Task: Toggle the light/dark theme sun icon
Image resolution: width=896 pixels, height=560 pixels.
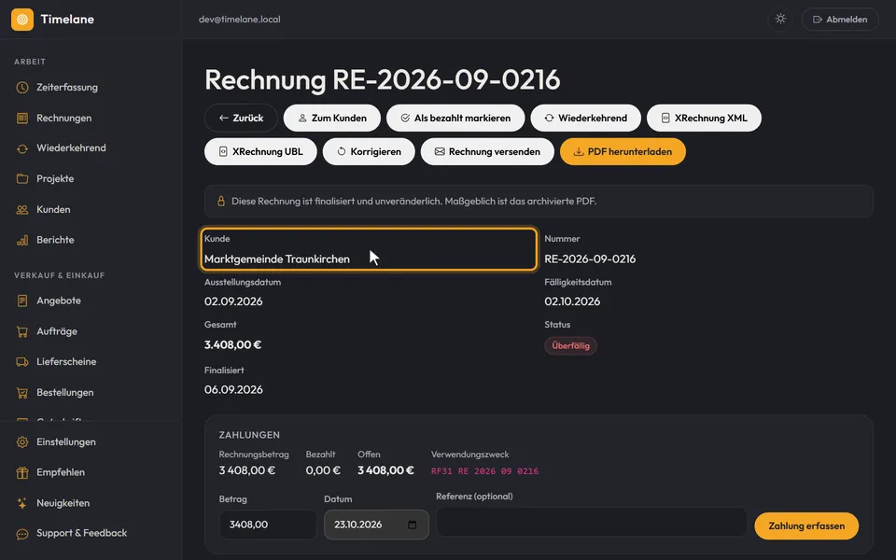Action: (780, 19)
